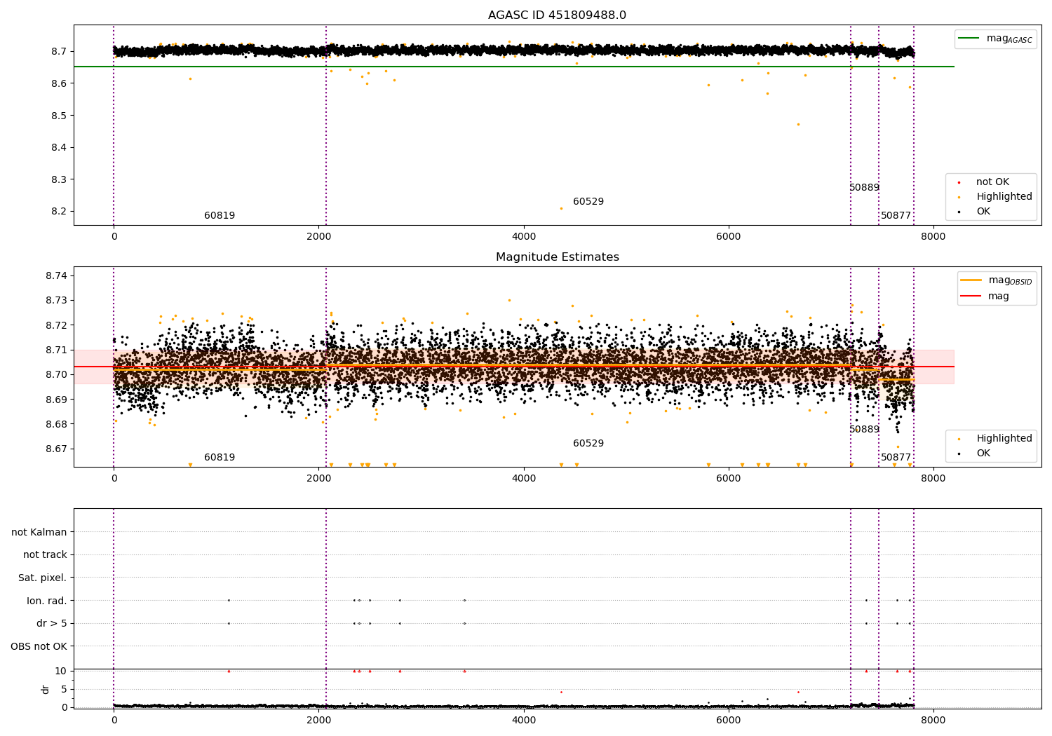Image resolution: width=1052 pixels, height=736 pixels.
Task: Click the 'not OK' red legend marker
Action: tap(959, 182)
